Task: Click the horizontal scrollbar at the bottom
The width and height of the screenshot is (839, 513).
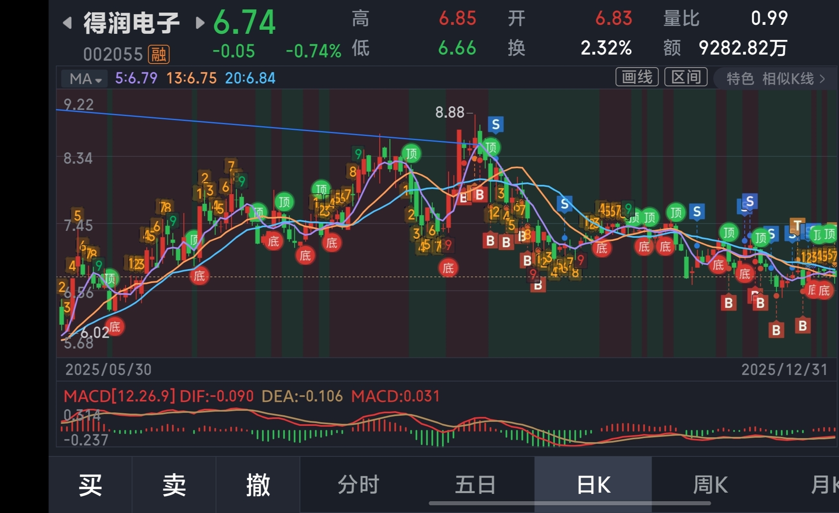Action: (x=569, y=503)
